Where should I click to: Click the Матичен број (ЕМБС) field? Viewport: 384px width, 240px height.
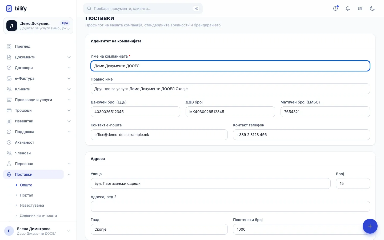pos(325,112)
